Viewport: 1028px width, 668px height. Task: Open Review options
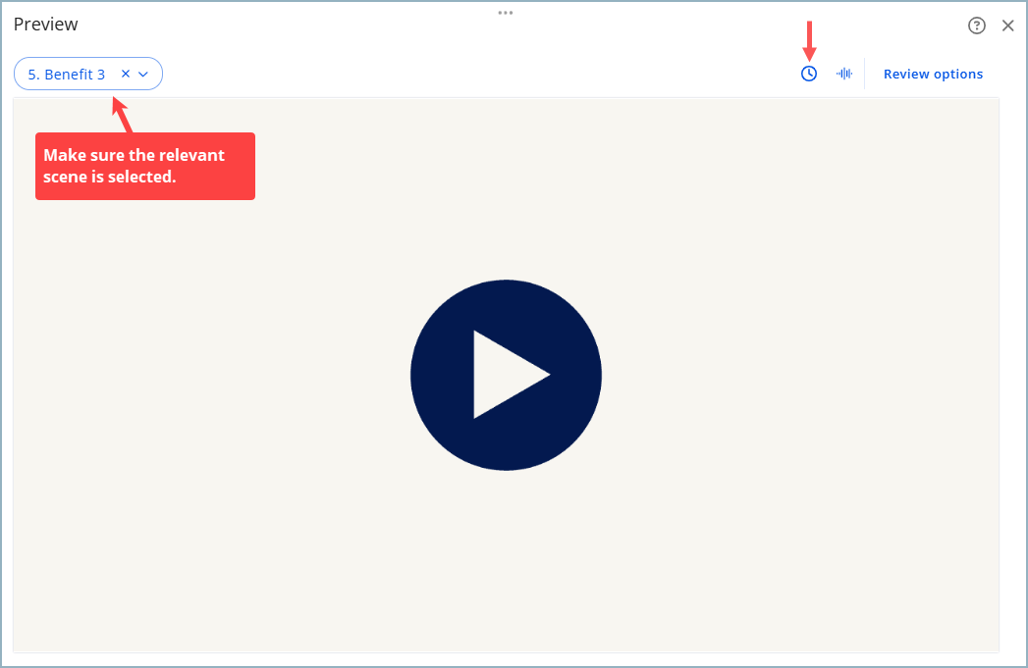coord(933,74)
